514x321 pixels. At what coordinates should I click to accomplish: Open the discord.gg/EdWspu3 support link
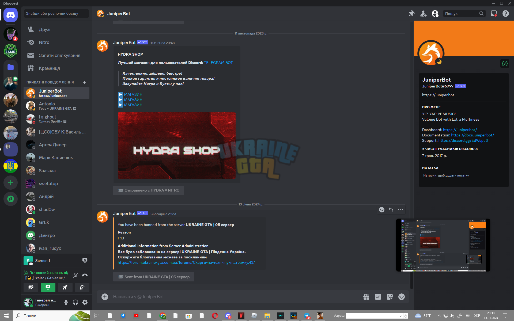[463, 140]
